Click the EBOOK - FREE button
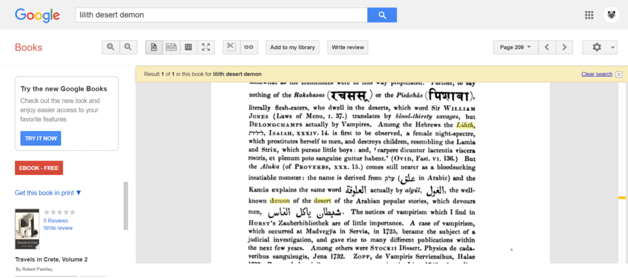This screenshot has width=628, height=278. pyautogui.click(x=39, y=168)
